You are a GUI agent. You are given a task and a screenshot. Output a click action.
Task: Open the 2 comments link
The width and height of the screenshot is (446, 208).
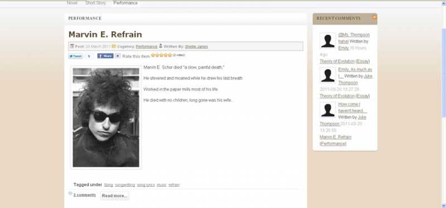click(x=85, y=195)
